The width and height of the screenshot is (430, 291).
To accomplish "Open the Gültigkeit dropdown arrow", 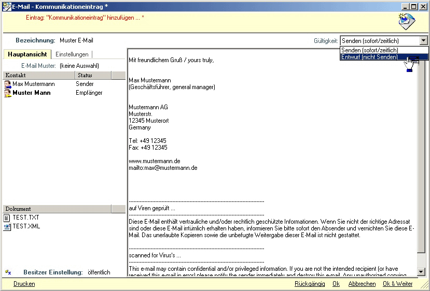I will point(423,40).
